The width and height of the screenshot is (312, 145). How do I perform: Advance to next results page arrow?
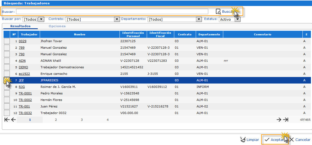pos(279,120)
